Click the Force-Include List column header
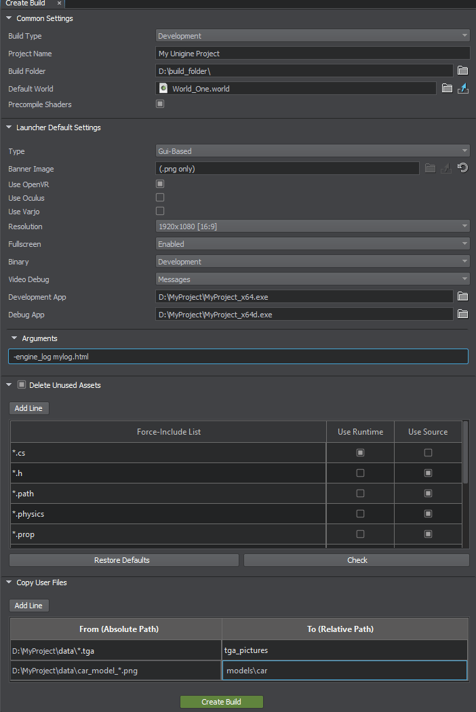 click(168, 432)
